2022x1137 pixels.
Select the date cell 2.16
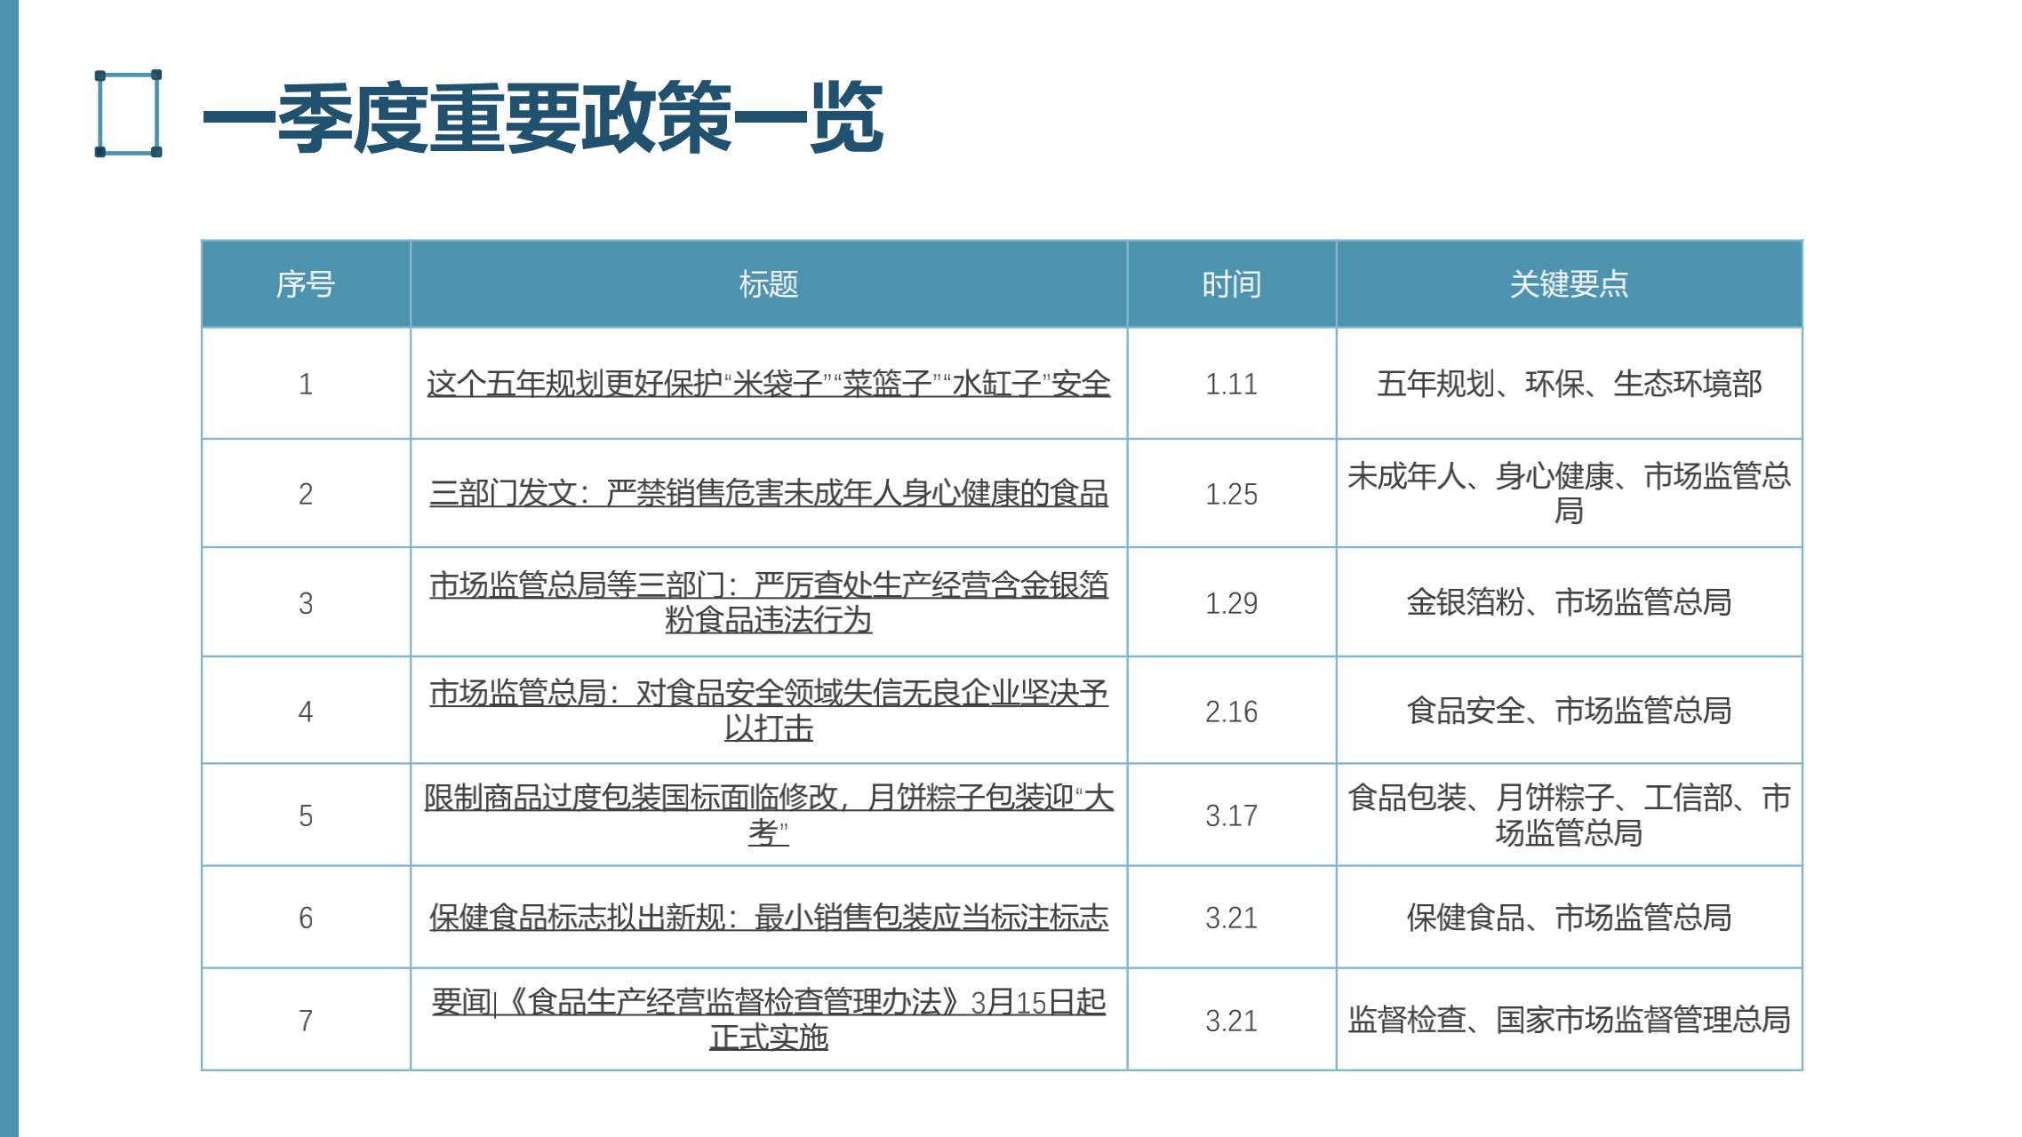point(1231,712)
